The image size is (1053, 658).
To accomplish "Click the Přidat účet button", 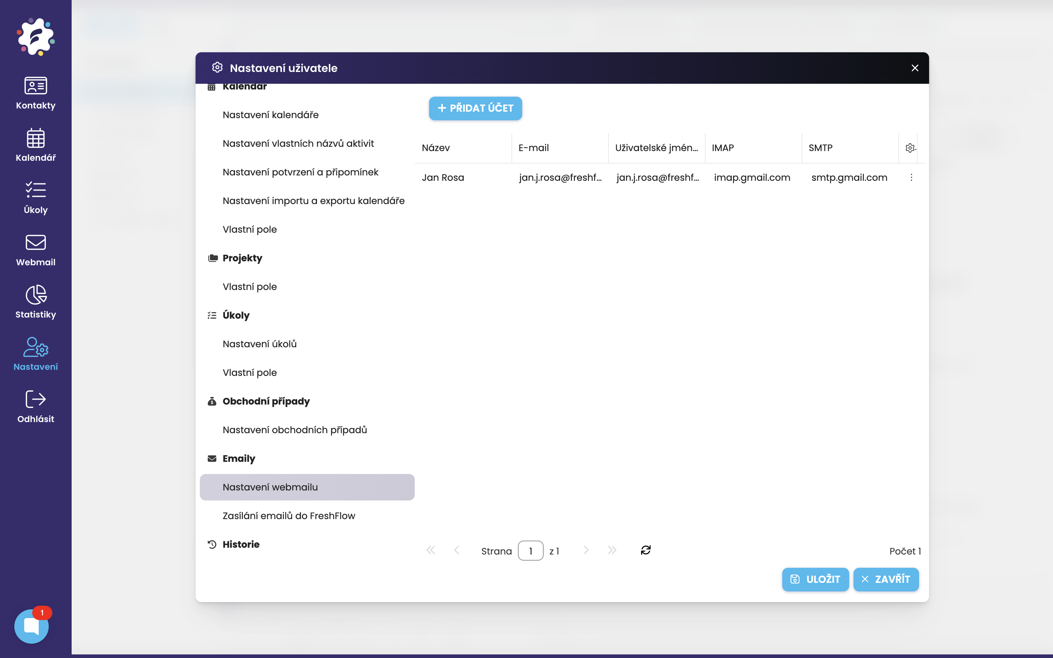I will pyautogui.click(x=475, y=108).
